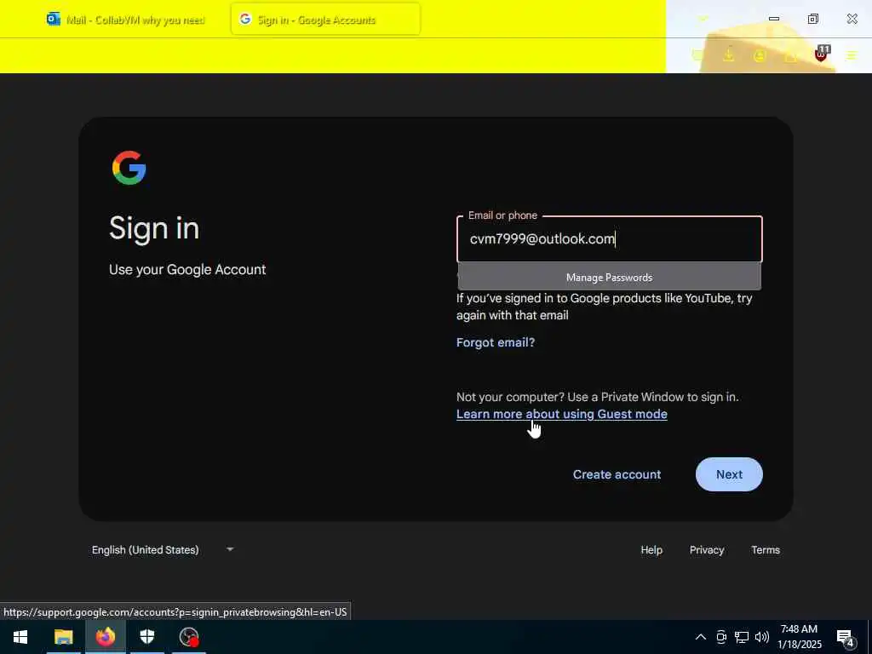The image size is (872, 654).
Task: Click the Forgot email? link
Action: coord(496,342)
